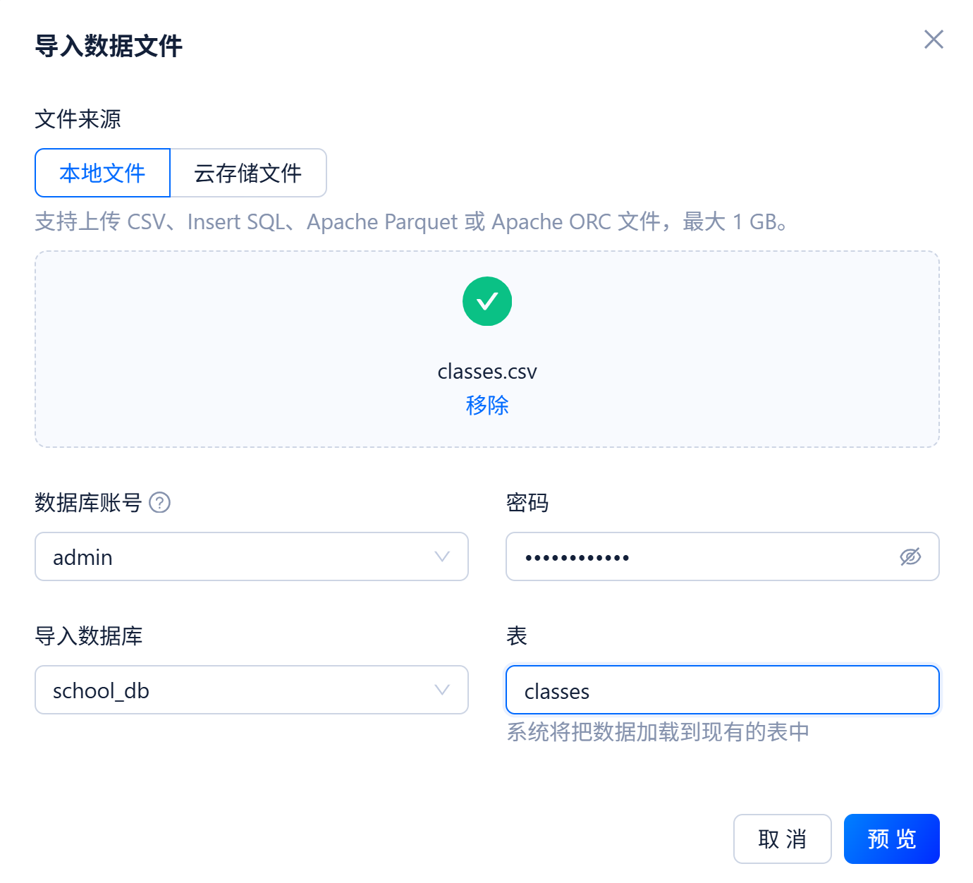Click the chevron arrow in school_db selector
This screenshot has height=883, width=973.
442,690
